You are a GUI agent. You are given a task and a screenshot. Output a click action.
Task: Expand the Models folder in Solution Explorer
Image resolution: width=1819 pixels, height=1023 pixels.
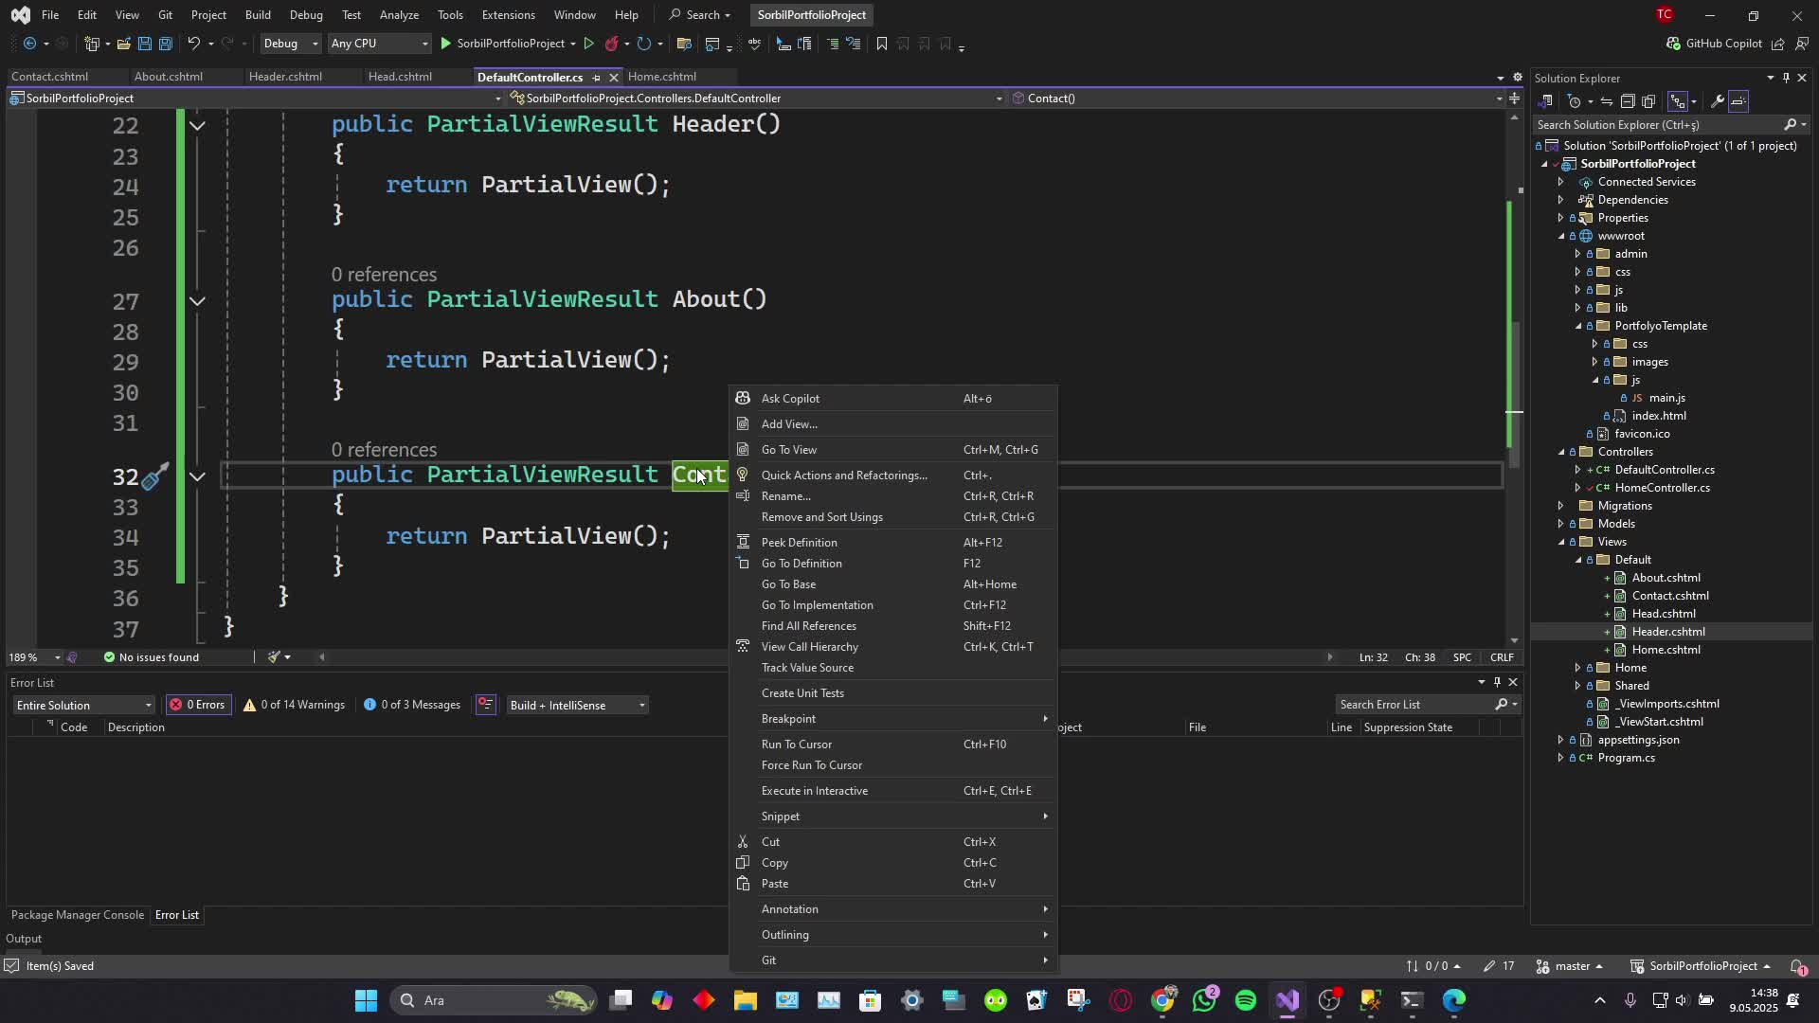(1561, 524)
